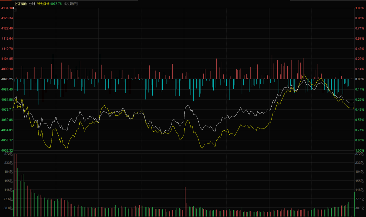Select the 分时 intraday chart label
The height and width of the screenshot is (217, 366).
click(x=32, y=4)
